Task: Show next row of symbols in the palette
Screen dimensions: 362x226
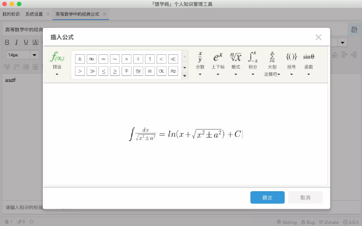Action: click(185, 68)
